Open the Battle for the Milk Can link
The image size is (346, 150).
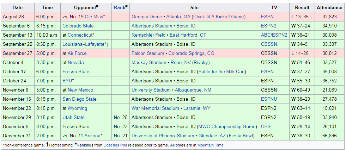coord(221,71)
